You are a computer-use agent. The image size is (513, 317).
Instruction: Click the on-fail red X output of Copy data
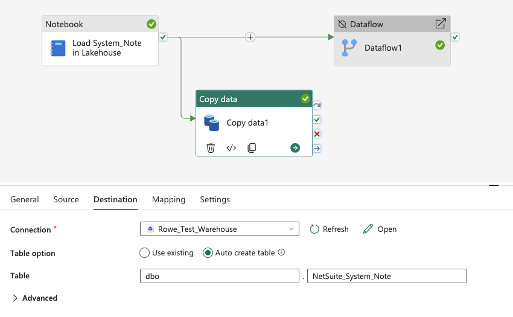click(317, 134)
